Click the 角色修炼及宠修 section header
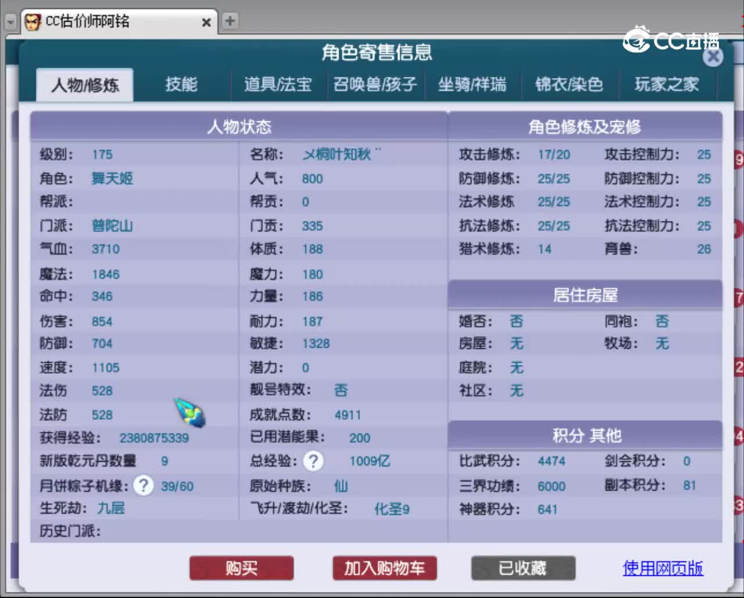 [585, 126]
